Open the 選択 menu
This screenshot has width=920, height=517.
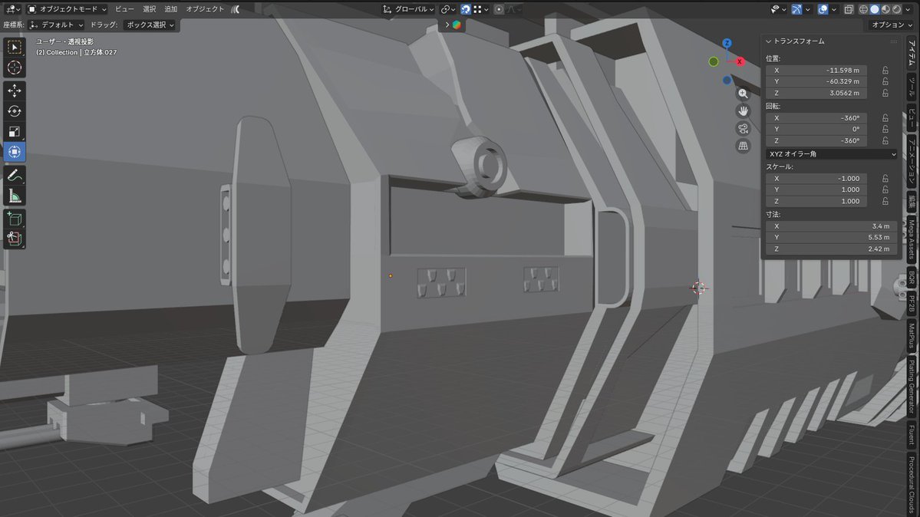[150, 8]
